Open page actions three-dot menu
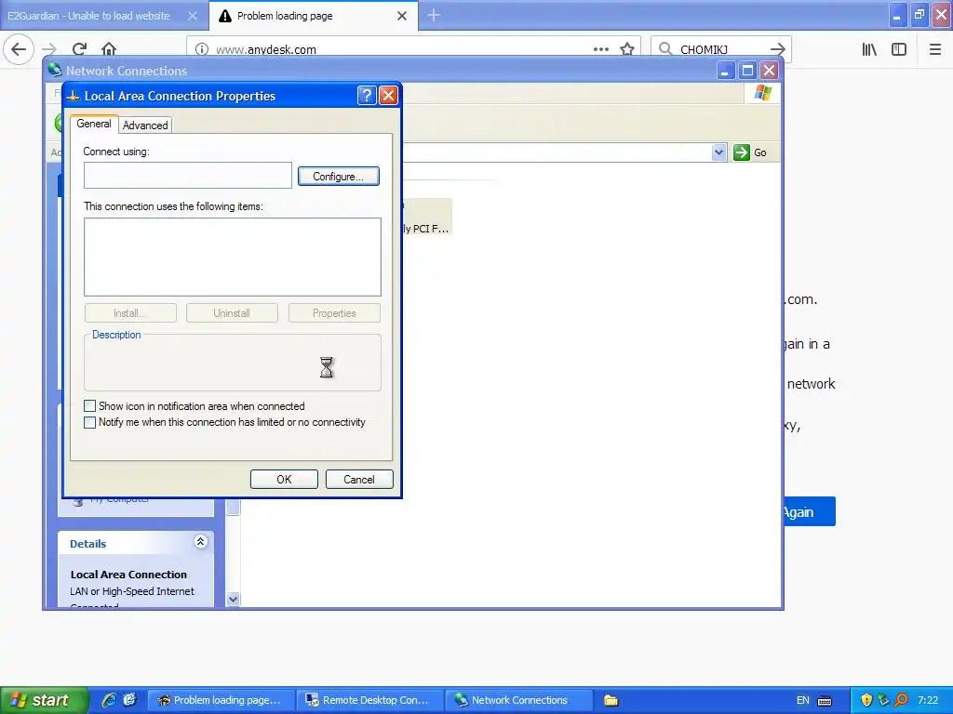 click(601, 49)
